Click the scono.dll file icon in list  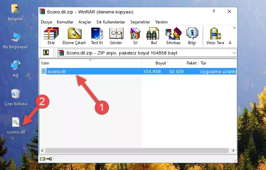coord(44,71)
